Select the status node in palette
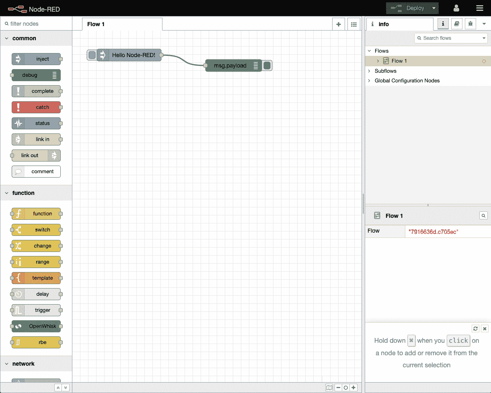Image resolution: width=491 pixels, height=393 pixels. tap(36, 123)
